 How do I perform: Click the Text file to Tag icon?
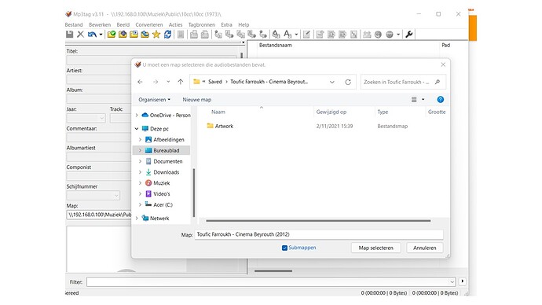pyautogui.click(x=251, y=35)
